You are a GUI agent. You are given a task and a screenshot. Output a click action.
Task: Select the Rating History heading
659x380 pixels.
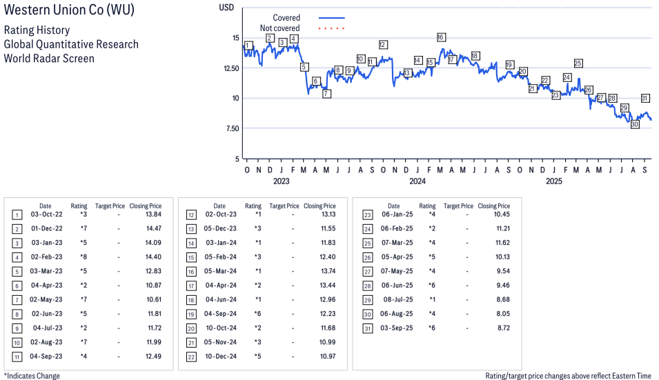coord(37,30)
